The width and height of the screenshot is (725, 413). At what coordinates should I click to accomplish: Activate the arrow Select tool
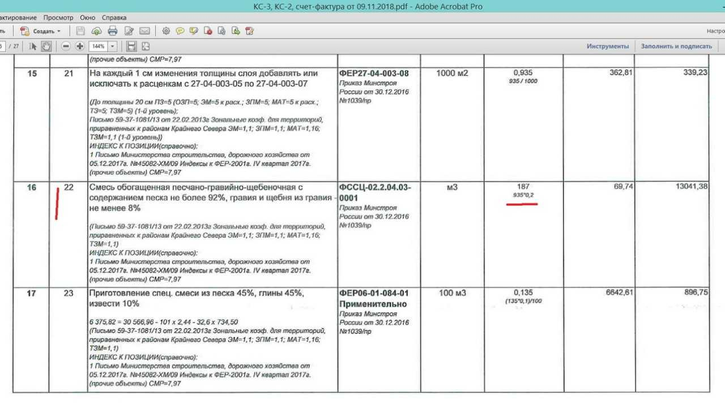click(33, 46)
